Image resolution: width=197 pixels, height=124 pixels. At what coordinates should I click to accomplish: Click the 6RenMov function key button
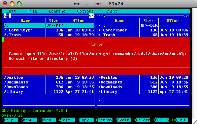(104, 120)
